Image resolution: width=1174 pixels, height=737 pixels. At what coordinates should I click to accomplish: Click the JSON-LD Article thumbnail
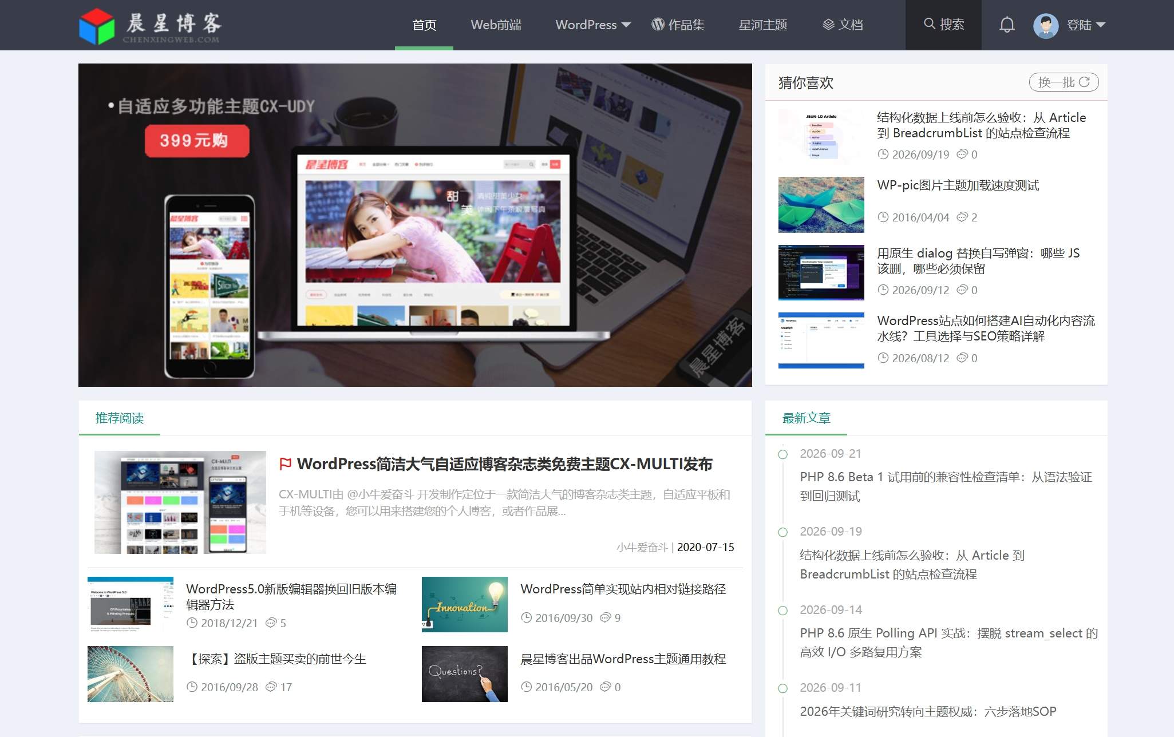coord(821,137)
